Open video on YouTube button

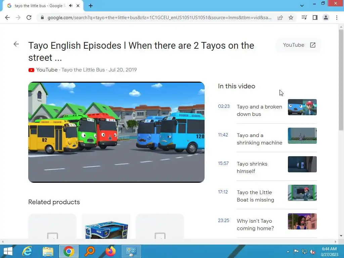click(x=299, y=45)
